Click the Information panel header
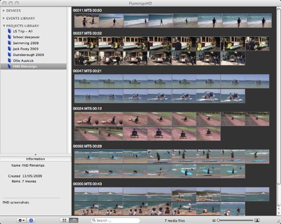The width and height of the screenshot is (281, 224). coord(35,159)
